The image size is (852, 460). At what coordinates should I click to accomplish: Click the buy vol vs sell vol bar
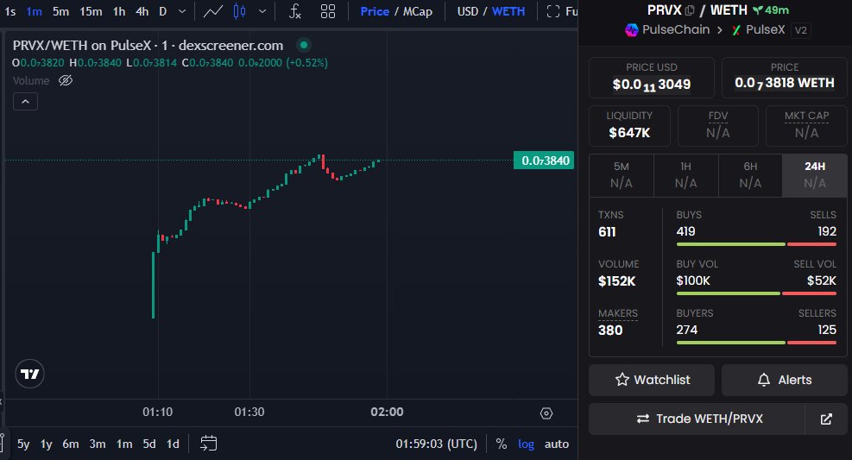(x=756, y=293)
